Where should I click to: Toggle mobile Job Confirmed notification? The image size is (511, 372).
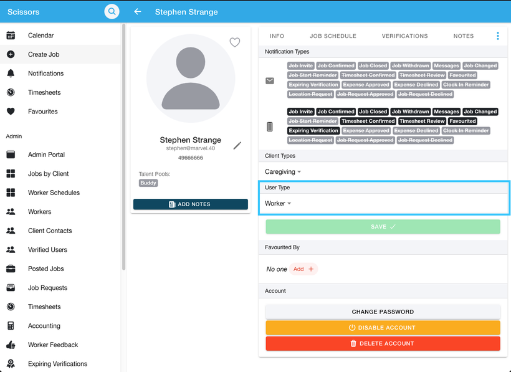click(336, 112)
